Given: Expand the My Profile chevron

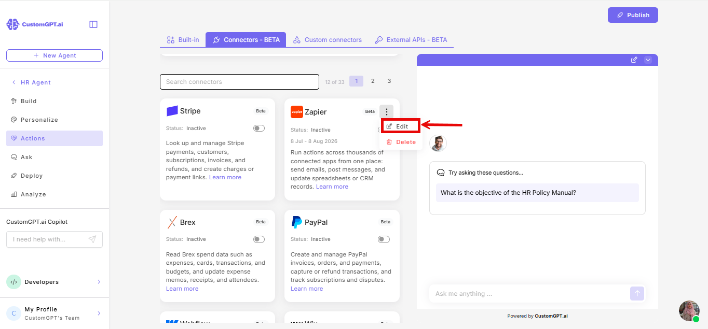Looking at the screenshot, I should pyautogui.click(x=99, y=313).
